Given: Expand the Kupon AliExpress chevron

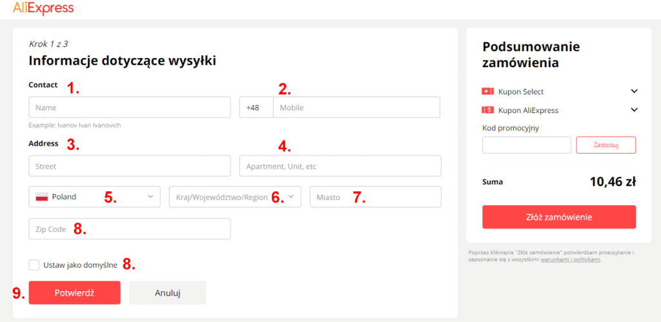Looking at the screenshot, I should click(x=634, y=110).
